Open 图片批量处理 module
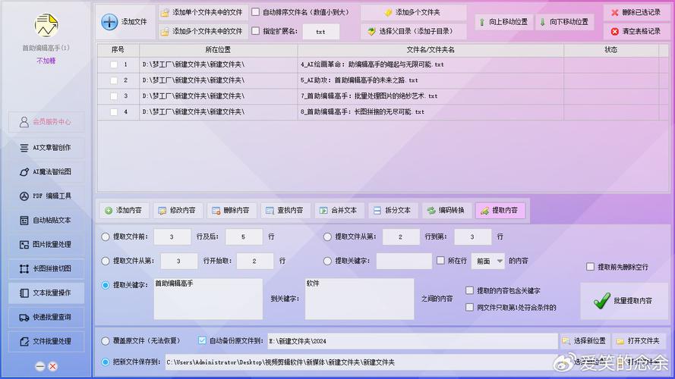This screenshot has width=675, height=379. click(46, 245)
